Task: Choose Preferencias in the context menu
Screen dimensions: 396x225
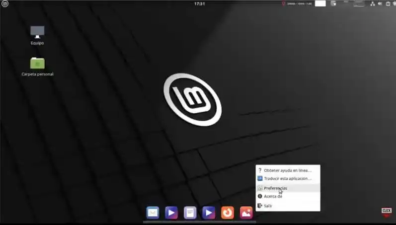Action: click(288, 188)
